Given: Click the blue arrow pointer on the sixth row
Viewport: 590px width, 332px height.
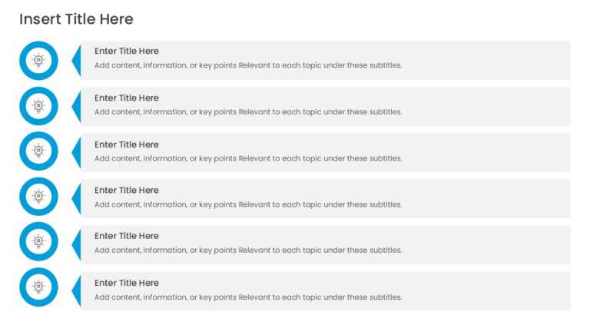Looking at the screenshot, I should [76, 291].
